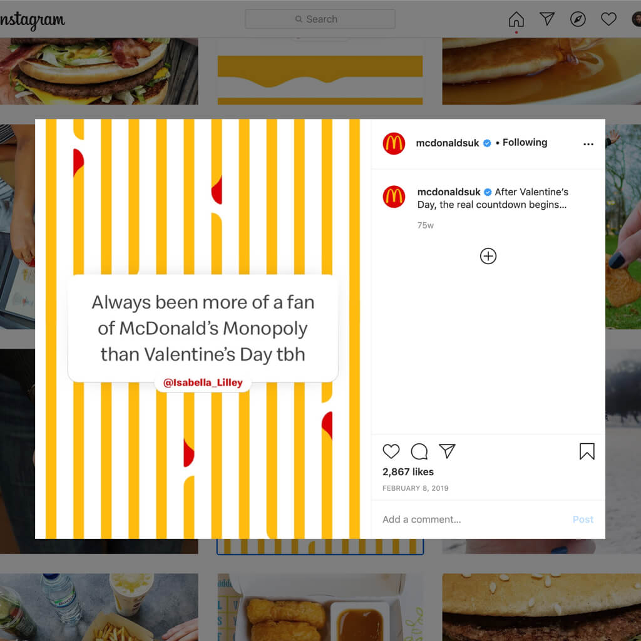The width and height of the screenshot is (641, 641).
Task: Open the February 8, 2019 date link
Action: point(416,488)
